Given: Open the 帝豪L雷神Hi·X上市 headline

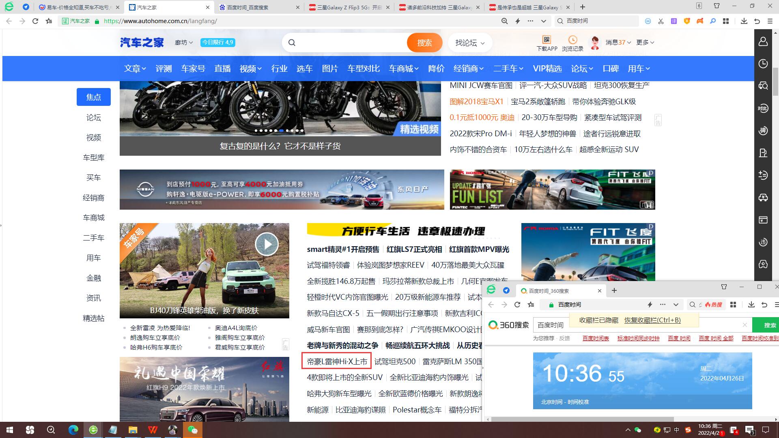Looking at the screenshot, I should [x=337, y=361].
